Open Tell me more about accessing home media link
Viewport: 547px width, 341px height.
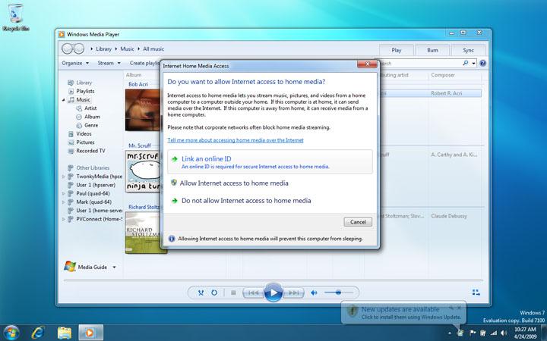pyautogui.click(x=235, y=140)
